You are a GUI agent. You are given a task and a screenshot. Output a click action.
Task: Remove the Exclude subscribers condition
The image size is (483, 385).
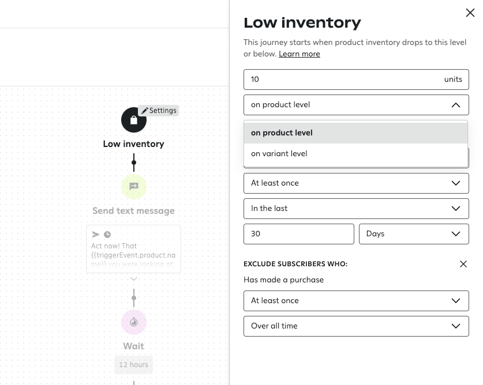click(463, 264)
